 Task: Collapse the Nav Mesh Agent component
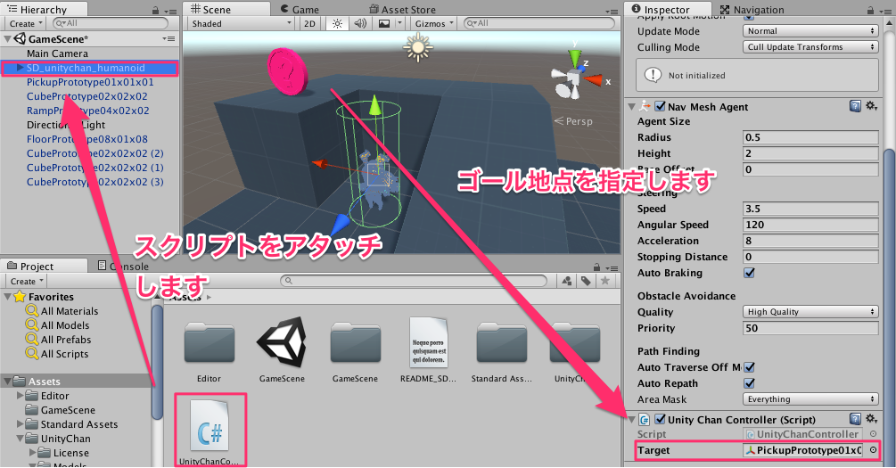[631, 106]
